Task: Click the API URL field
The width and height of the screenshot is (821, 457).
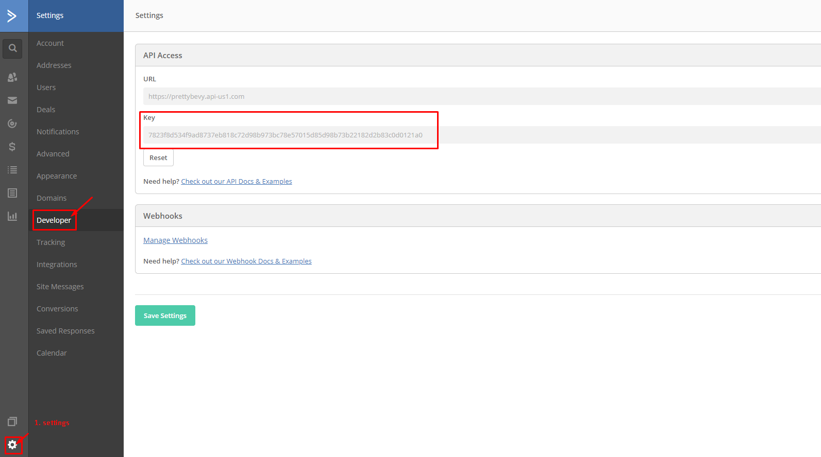Action: coord(482,96)
